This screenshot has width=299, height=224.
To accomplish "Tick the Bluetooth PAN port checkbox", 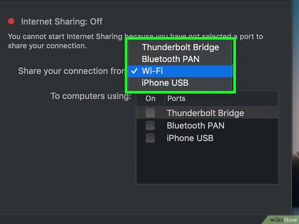I will click(x=150, y=126).
